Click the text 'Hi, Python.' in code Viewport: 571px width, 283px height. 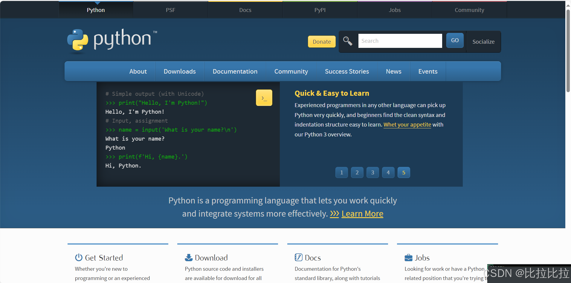click(x=123, y=165)
